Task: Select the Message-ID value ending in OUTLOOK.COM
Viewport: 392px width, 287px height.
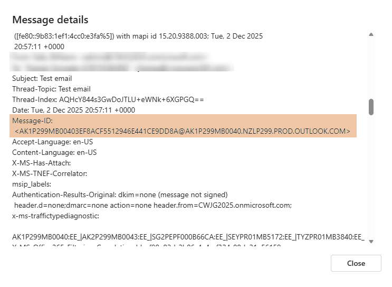Action: (x=183, y=131)
